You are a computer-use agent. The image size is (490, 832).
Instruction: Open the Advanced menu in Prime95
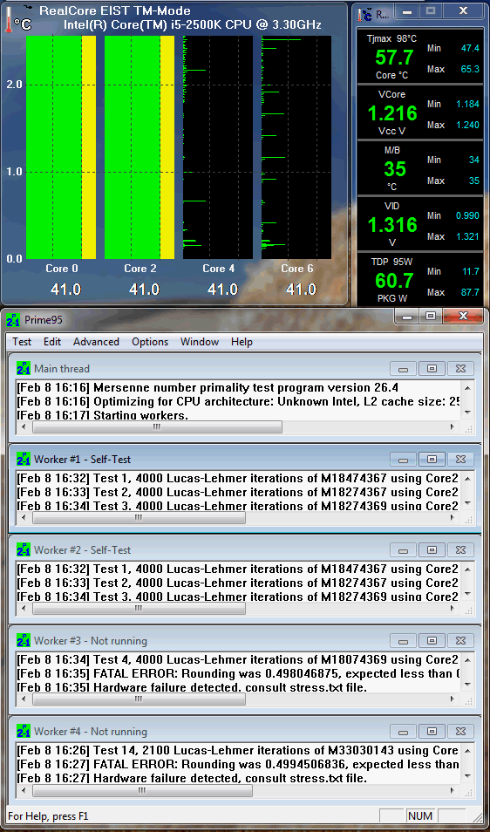tap(96, 342)
